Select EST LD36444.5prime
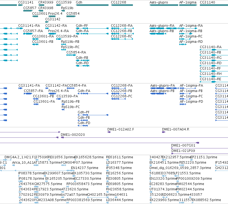 [119, 200]
